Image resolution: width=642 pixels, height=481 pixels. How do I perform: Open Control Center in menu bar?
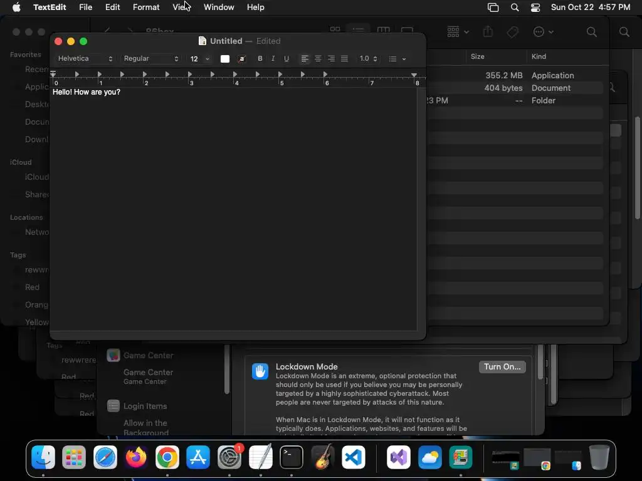tap(535, 8)
